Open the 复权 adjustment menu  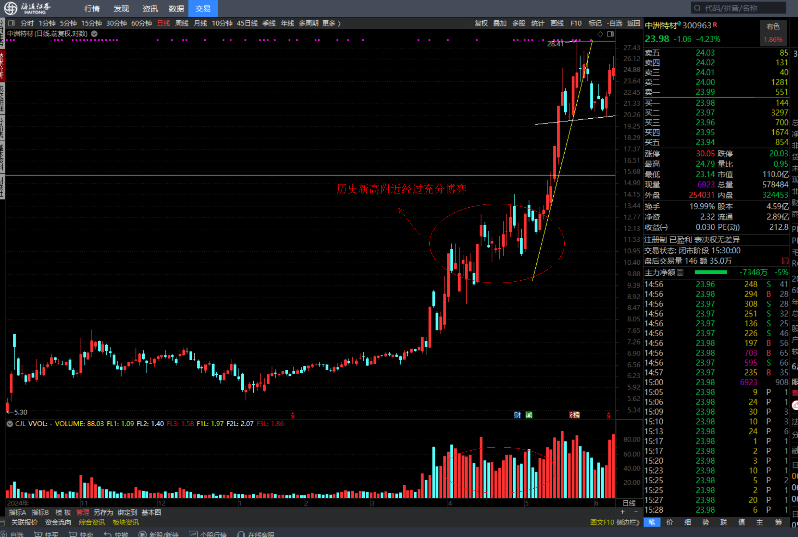click(x=481, y=23)
